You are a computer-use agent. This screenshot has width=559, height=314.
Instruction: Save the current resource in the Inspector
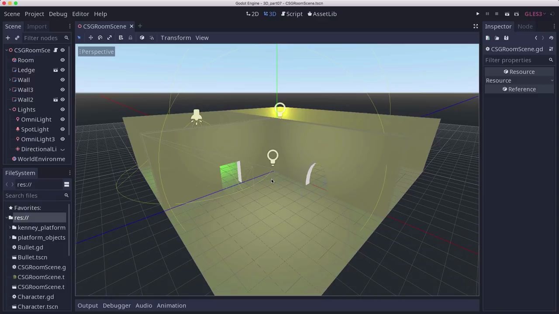click(x=506, y=38)
